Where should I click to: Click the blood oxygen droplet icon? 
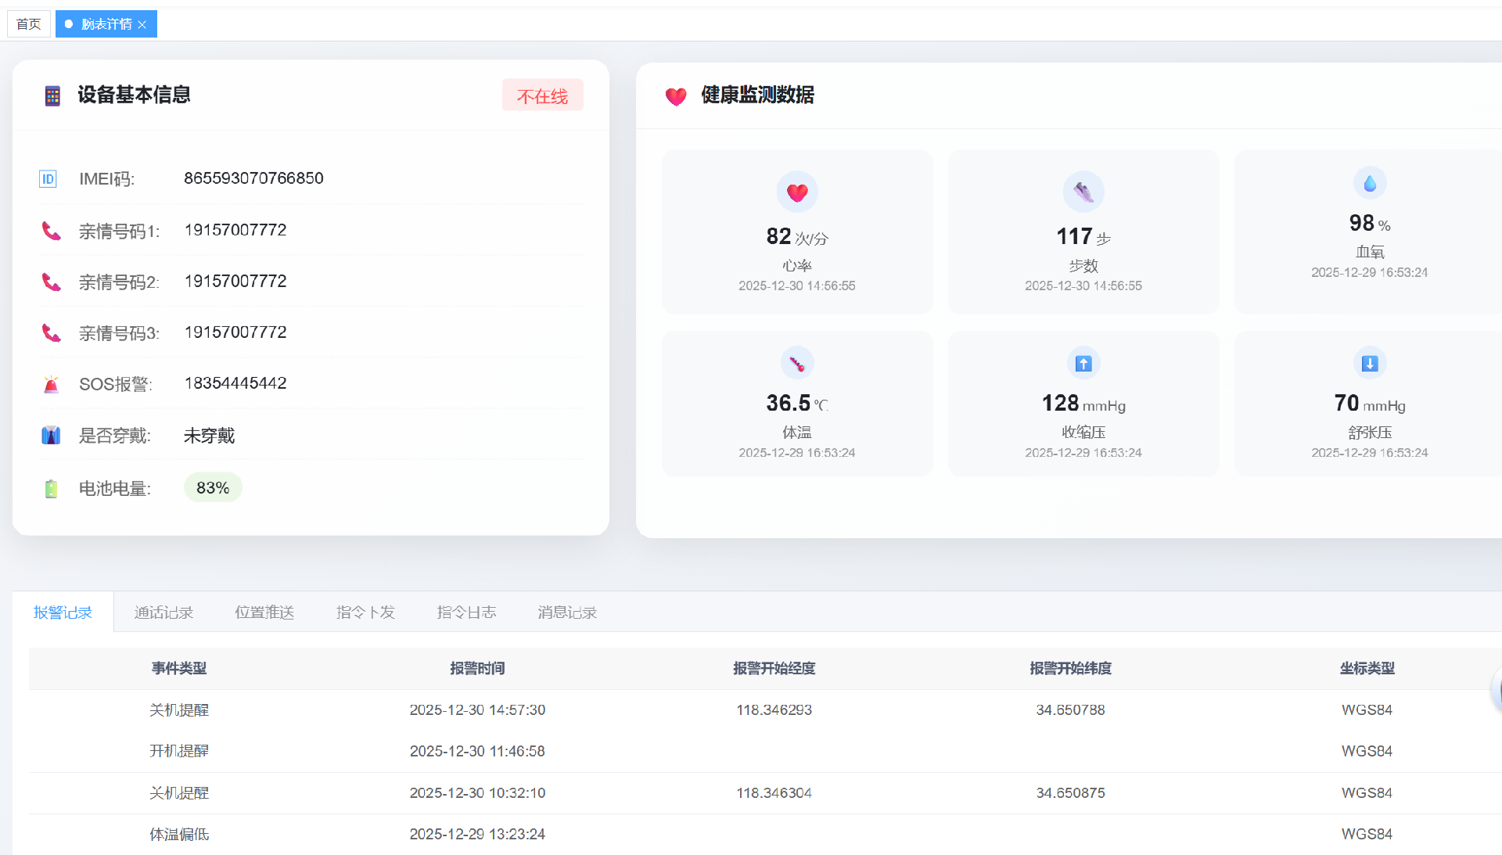[x=1369, y=184]
